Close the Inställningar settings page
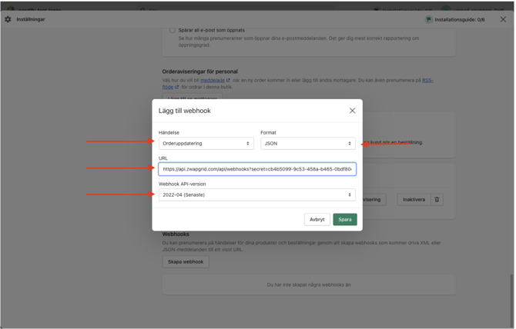The width and height of the screenshot is (516, 329). pyautogui.click(x=503, y=19)
